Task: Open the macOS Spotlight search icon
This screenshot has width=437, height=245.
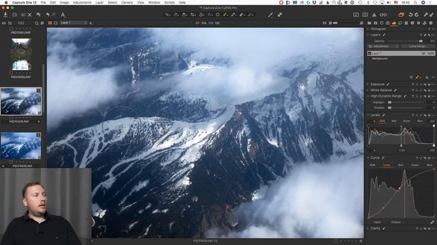Action: 416,3
